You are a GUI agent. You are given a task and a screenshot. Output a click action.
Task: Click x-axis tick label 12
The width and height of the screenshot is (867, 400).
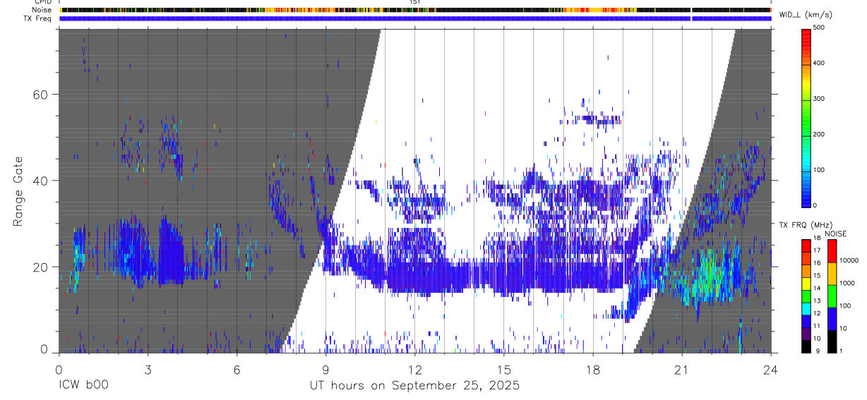pos(415,369)
